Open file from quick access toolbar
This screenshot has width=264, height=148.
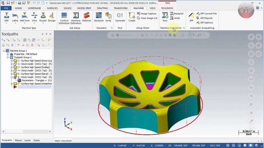(x=13, y=3)
